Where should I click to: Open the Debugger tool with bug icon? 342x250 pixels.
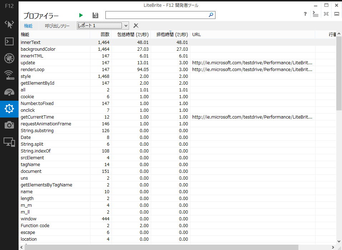[9, 58]
